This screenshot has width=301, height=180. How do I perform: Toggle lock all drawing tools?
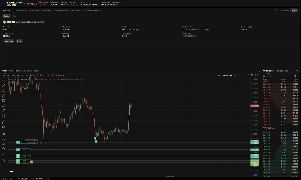[x=4, y=144]
